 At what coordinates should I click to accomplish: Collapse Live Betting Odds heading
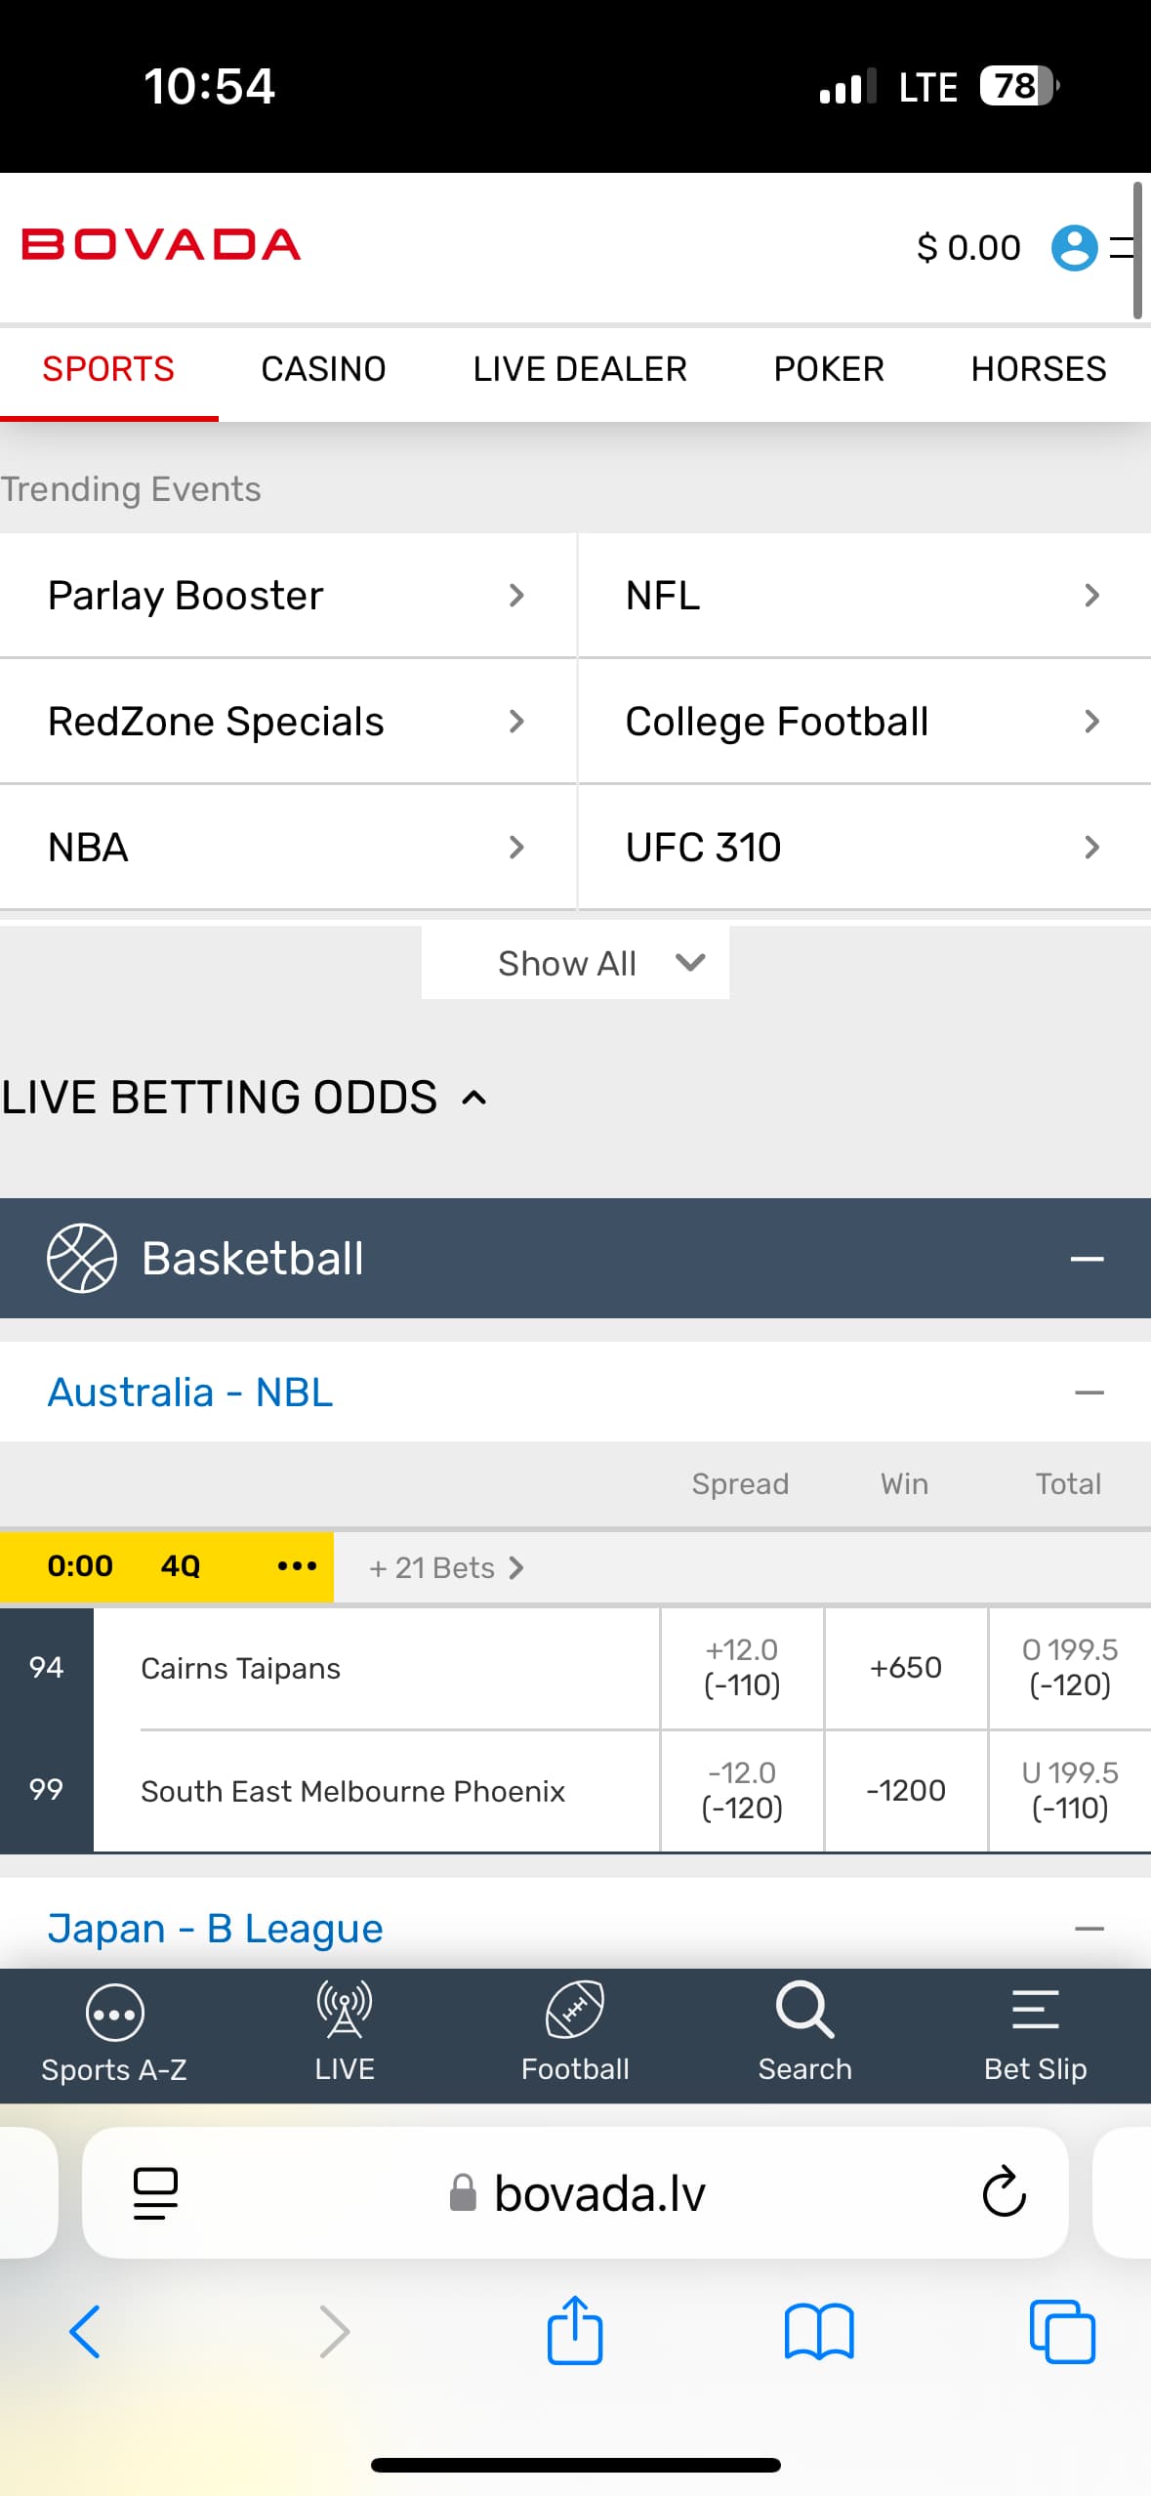point(474,1098)
